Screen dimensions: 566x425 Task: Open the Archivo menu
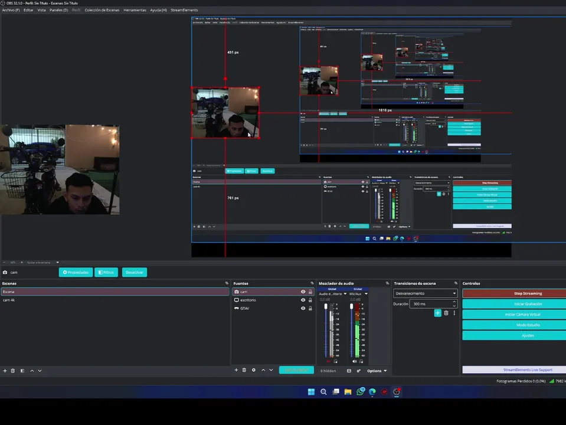coord(11,10)
